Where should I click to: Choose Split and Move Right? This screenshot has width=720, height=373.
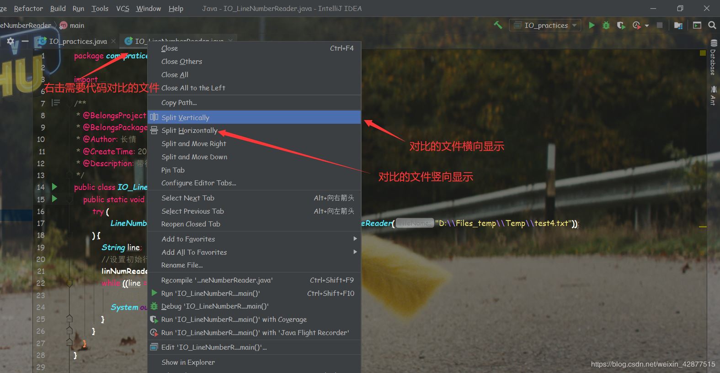pyautogui.click(x=254, y=143)
